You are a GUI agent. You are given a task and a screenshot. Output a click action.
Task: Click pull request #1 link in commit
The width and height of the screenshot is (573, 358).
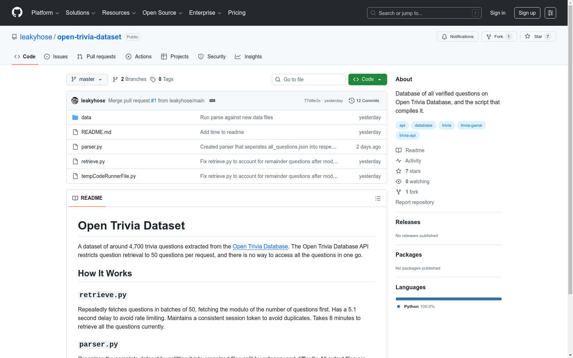(x=154, y=101)
